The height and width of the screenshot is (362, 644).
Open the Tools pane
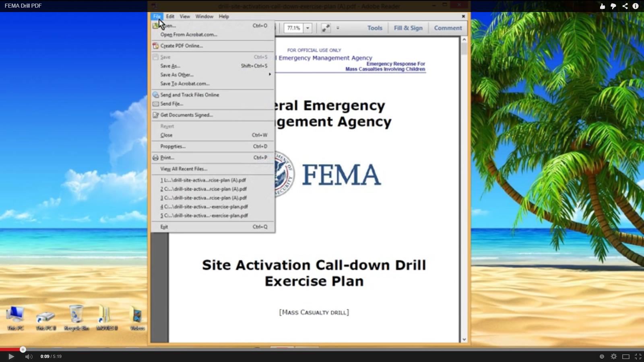click(375, 28)
